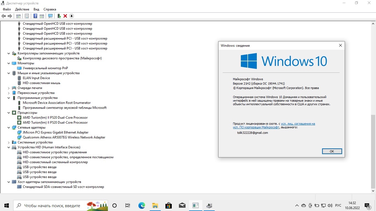This screenshot has height=211, width=376.
Task: Click the taskbar search box
Action: pyautogui.click(x=61, y=206)
